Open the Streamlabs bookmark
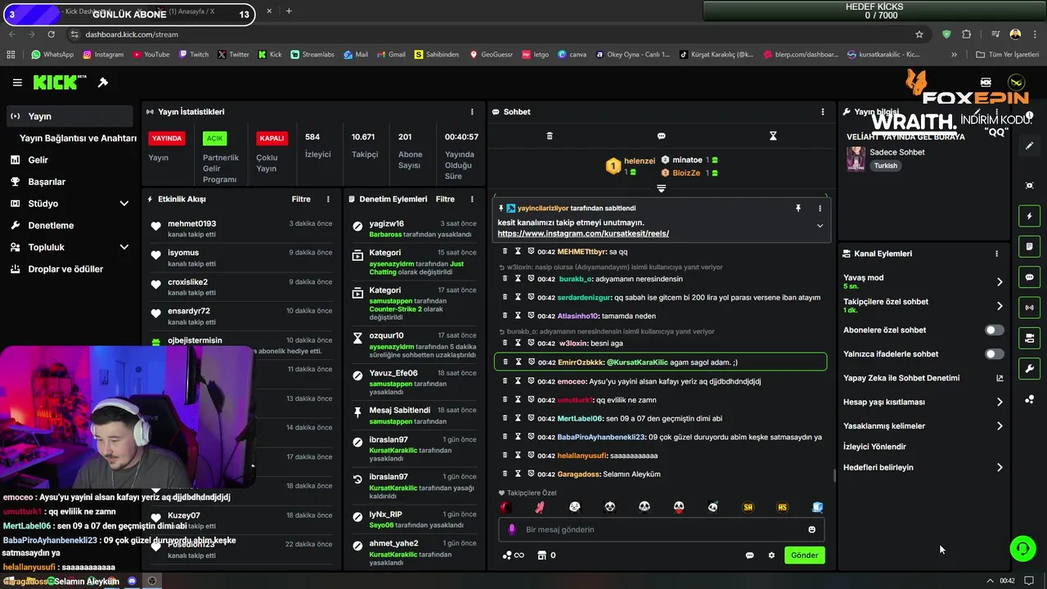The width and height of the screenshot is (1047, 589). click(312, 55)
